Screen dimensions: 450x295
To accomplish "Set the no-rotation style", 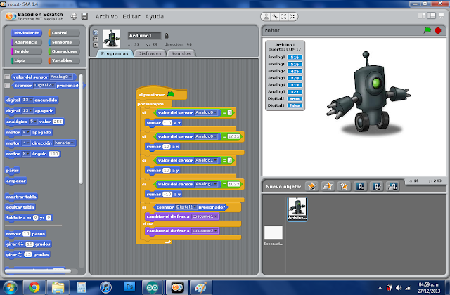I will point(96,45).
